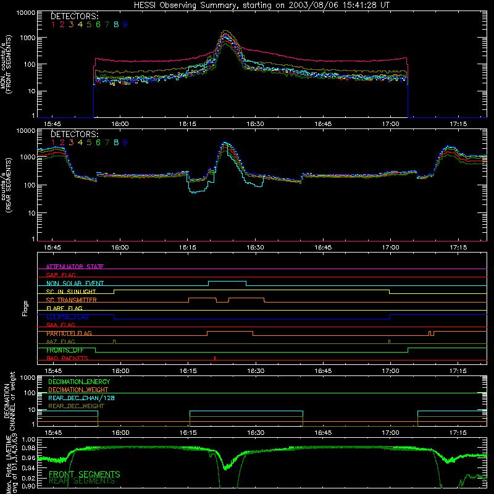Click the FRONT SEGMENTS livetime legend label
The height and width of the screenshot is (494, 494).
tap(85, 474)
